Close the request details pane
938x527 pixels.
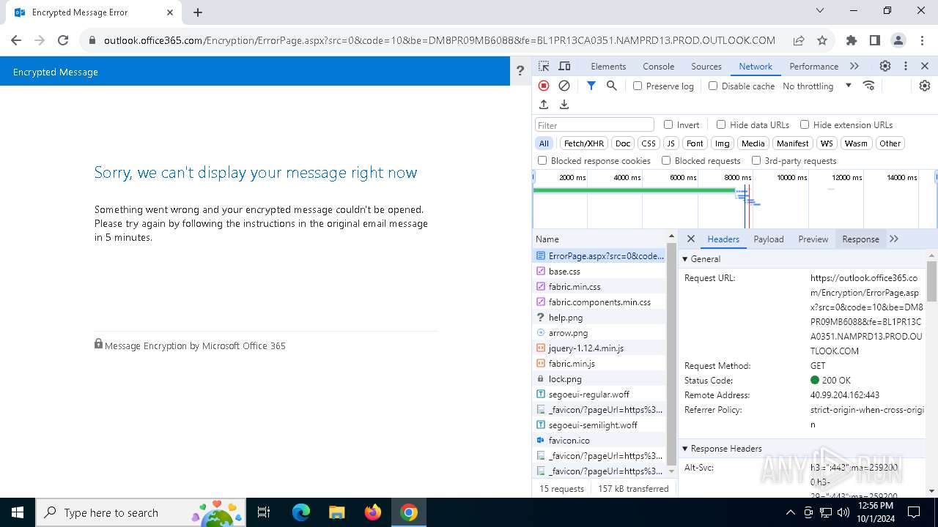pos(691,239)
